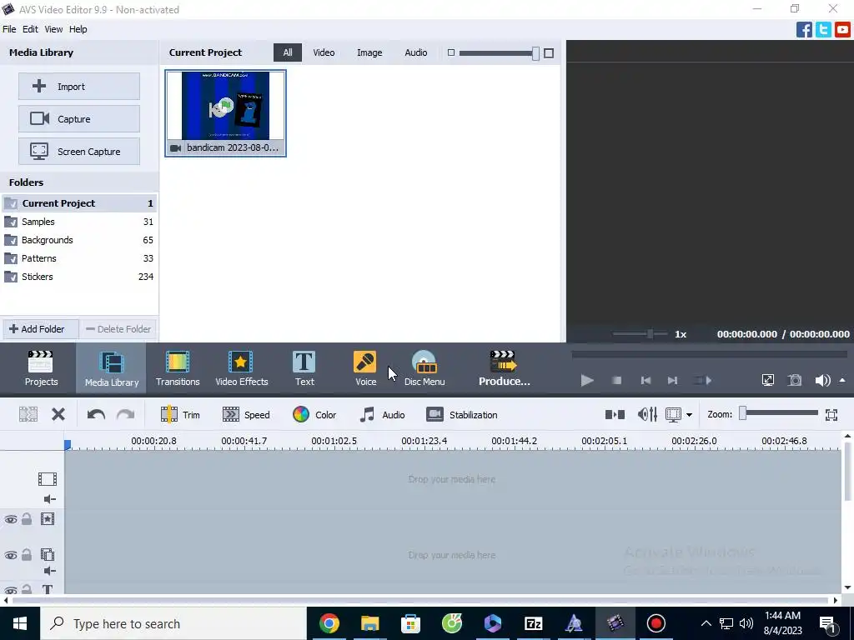Select the All filter tab
854x640 pixels.
pyautogui.click(x=288, y=52)
